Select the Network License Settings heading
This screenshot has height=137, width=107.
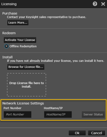(23, 103)
